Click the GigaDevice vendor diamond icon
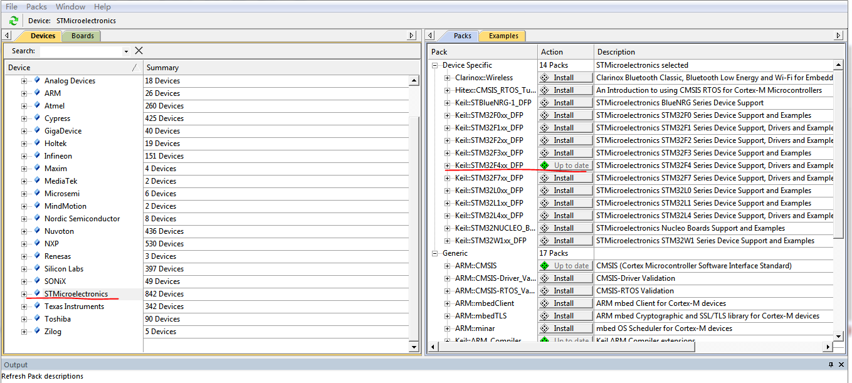 tap(37, 130)
